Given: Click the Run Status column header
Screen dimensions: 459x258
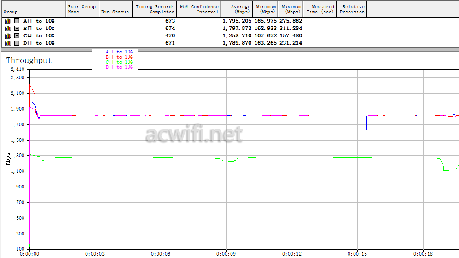Looking at the screenshot, I should [116, 9].
